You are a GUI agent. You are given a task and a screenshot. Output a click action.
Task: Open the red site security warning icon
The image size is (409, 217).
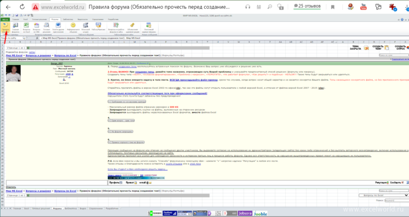[x=35, y=7]
